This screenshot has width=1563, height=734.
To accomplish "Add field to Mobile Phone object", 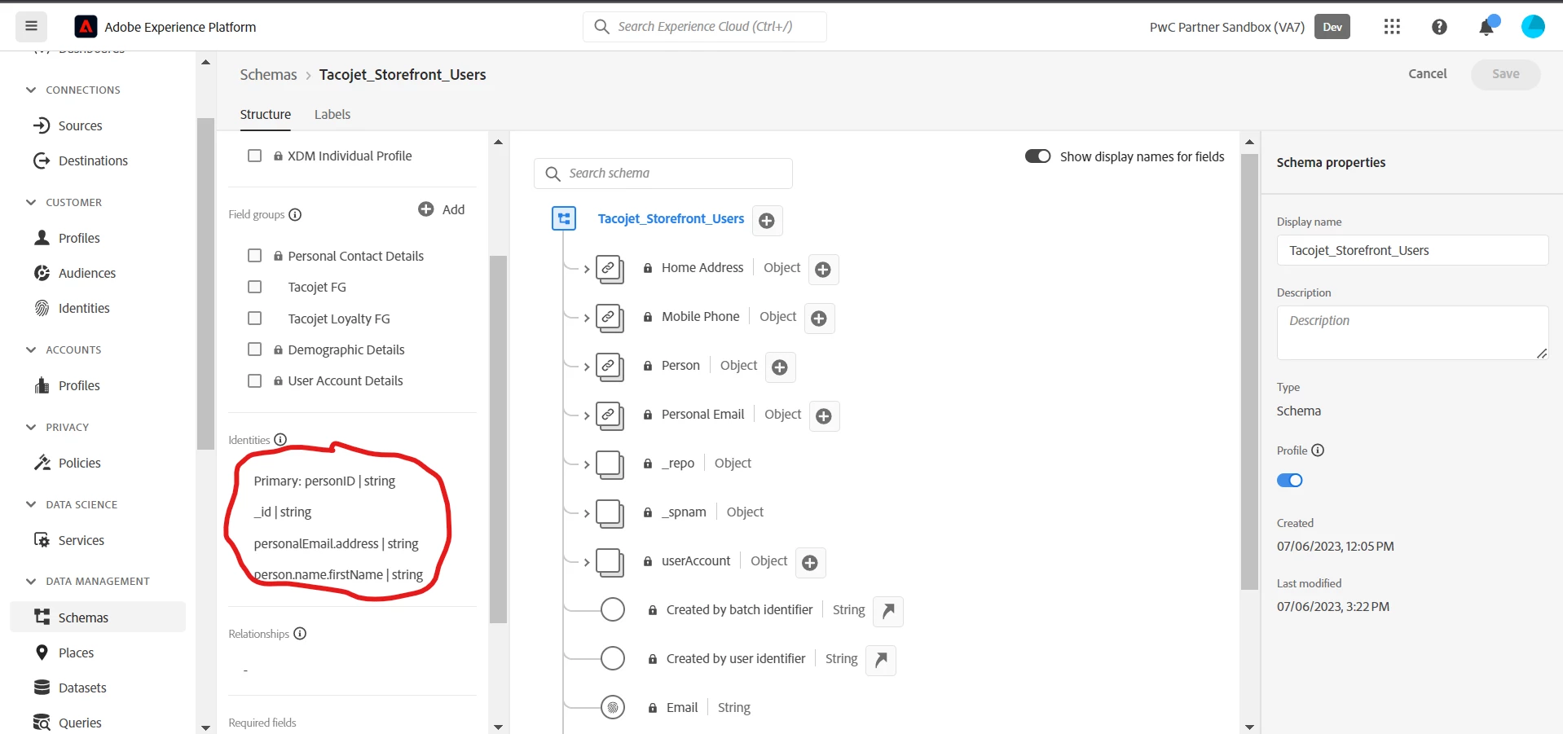I will point(819,319).
